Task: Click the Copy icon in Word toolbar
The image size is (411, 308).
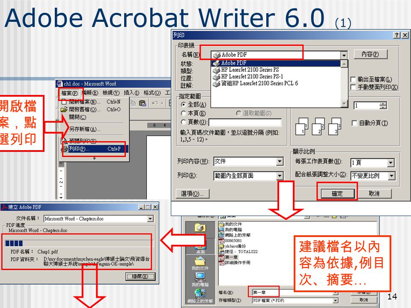Action: pos(133,103)
